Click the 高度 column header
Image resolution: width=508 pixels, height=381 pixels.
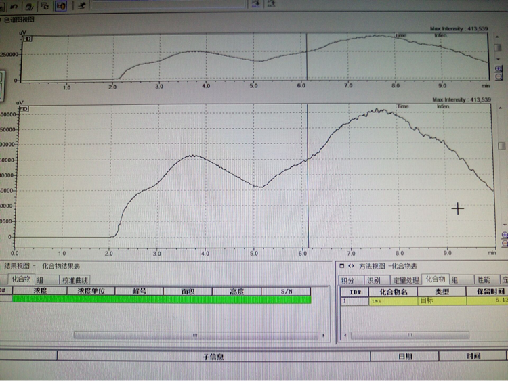237,292
